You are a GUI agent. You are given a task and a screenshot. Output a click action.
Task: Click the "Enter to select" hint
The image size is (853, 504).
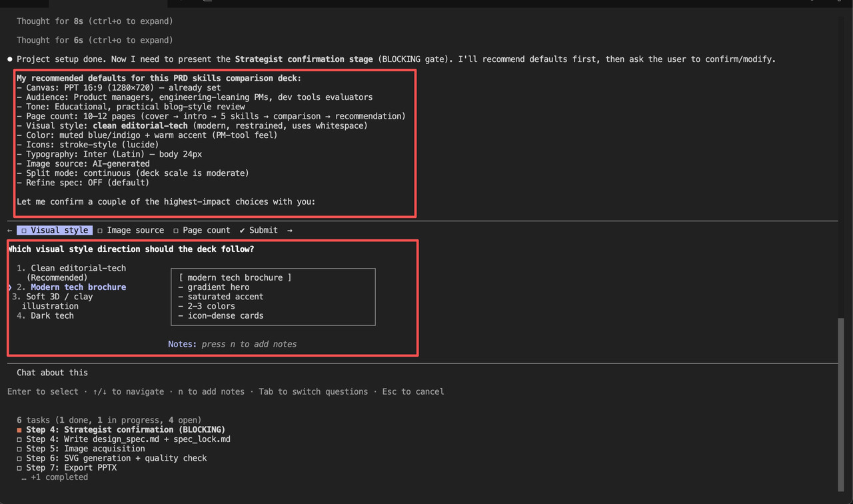tap(43, 392)
